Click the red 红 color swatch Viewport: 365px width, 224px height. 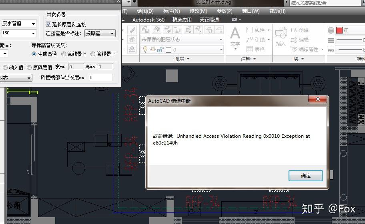(339, 30)
